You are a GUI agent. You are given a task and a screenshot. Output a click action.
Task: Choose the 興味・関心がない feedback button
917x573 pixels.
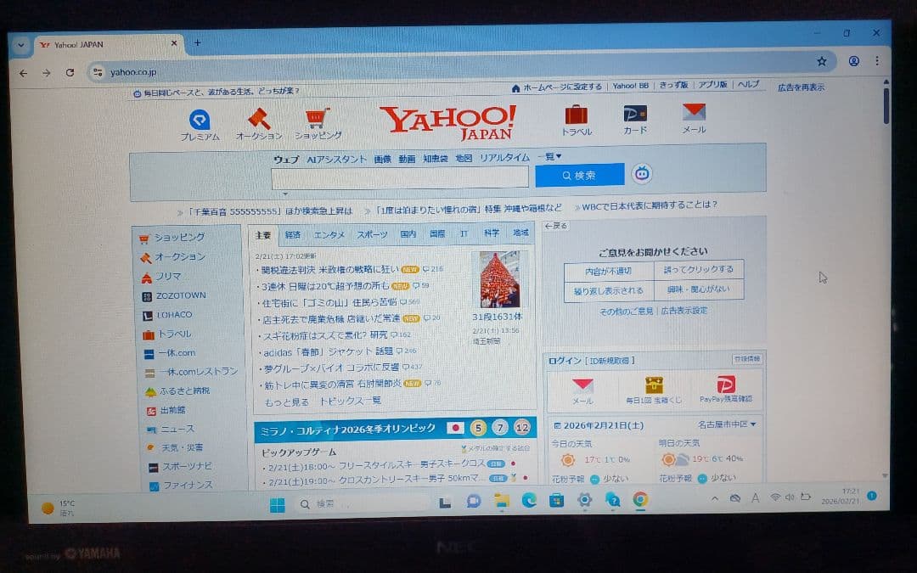tap(699, 289)
